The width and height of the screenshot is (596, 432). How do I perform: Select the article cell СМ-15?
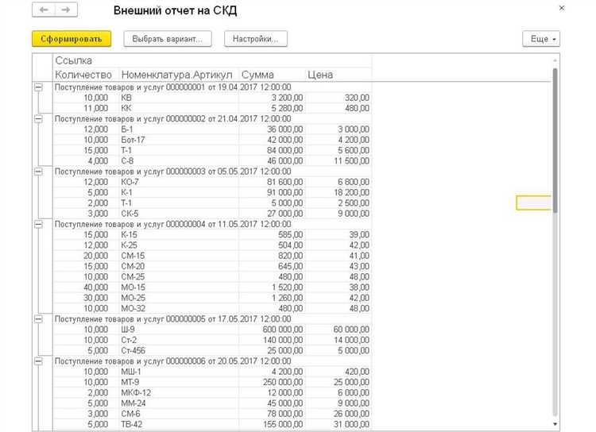pos(179,256)
